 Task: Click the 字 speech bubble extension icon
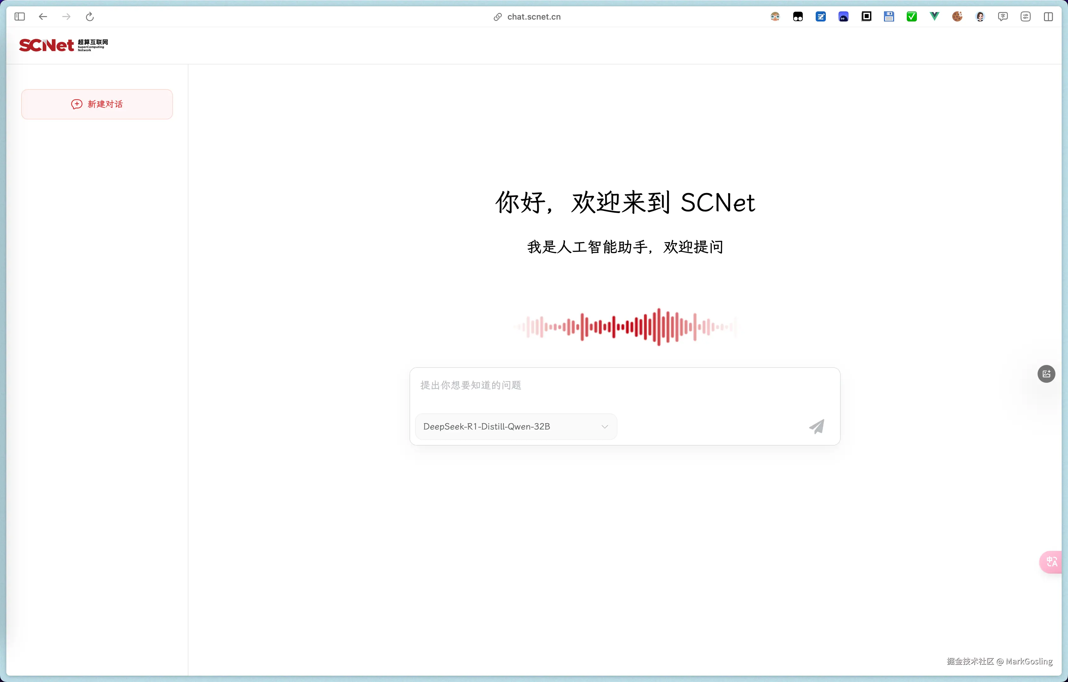point(1003,16)
